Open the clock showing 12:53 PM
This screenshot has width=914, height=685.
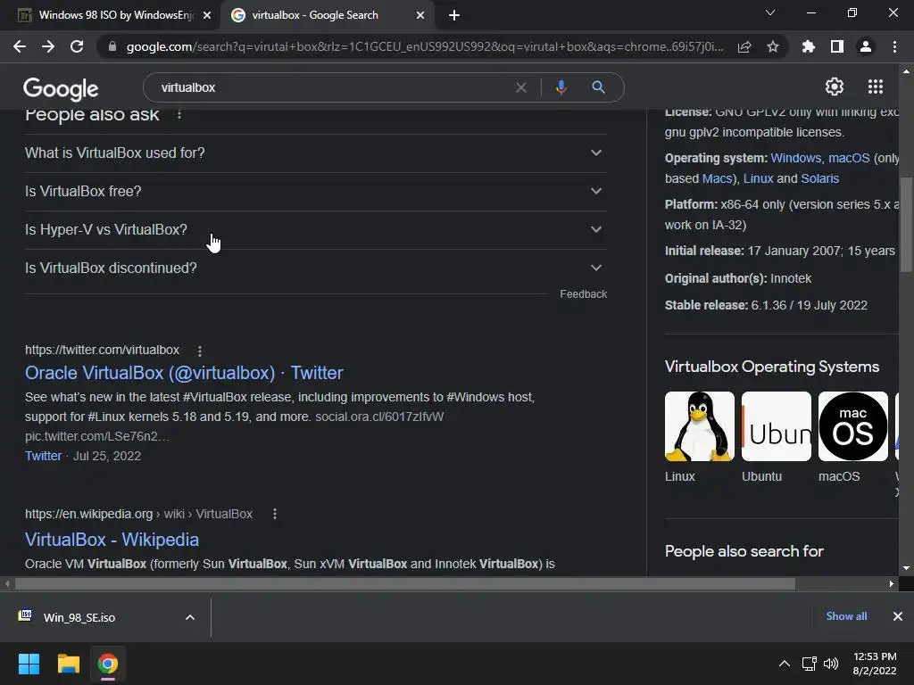[875, 664]
